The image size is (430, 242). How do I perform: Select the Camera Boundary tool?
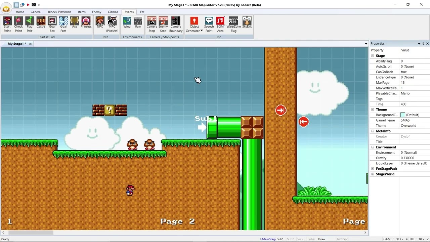pyautogui.click(x=176, y=25)
